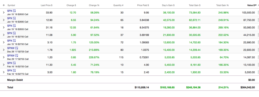Open SPX link for $2655 Call
The image size is (259, 97).
(x=10, y=26)
